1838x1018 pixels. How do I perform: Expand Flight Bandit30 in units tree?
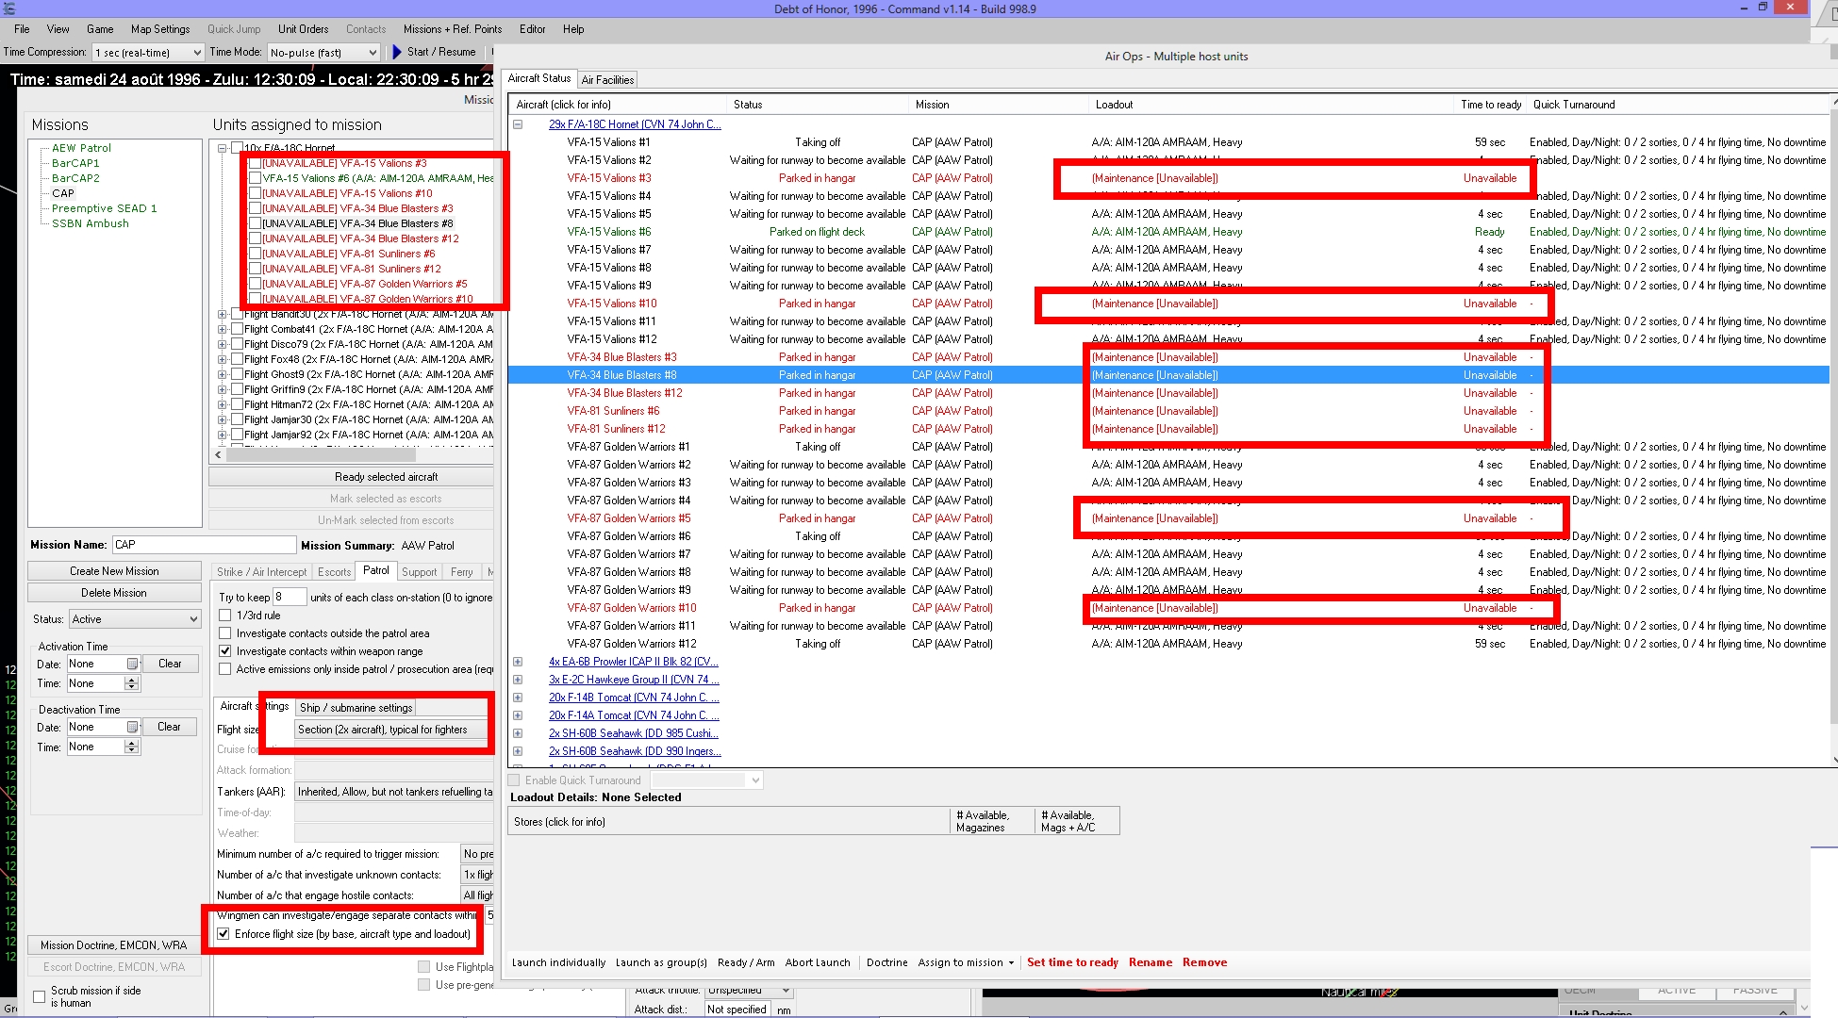[x=223, y=314]
